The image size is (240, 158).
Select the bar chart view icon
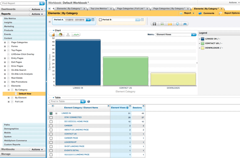tap(53, 35)
